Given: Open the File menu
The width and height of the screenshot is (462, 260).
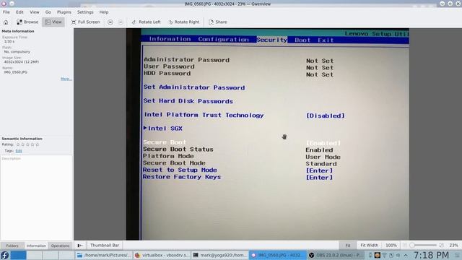Looking at the screenshot, I should [x=6, y=12].
